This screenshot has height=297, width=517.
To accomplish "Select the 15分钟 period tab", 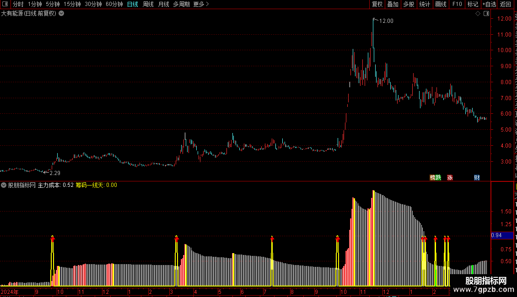I will coord(72,4).
